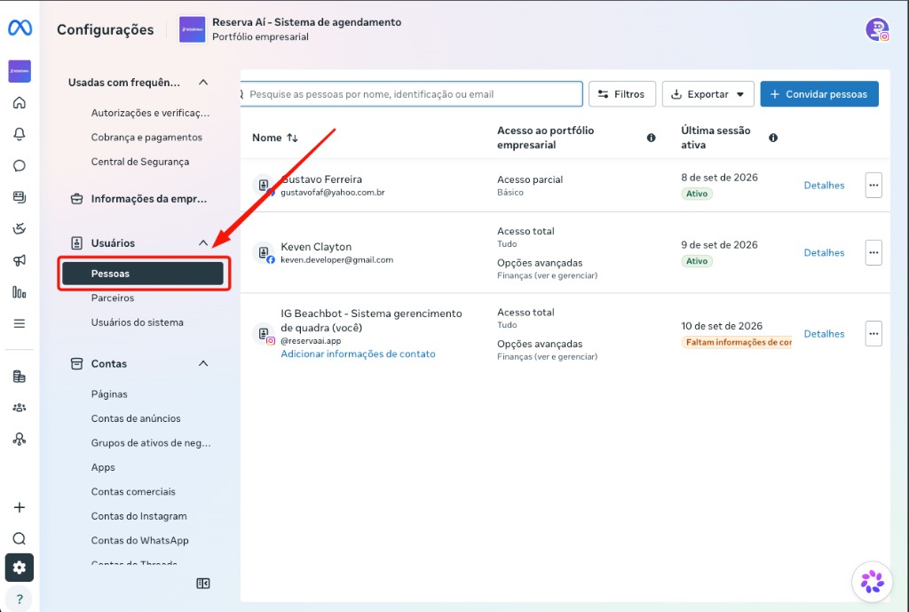
Task: Click the Reserva Aí portfolio logo thumbnail
Action: pyautogui.click(x=192, y=29)
